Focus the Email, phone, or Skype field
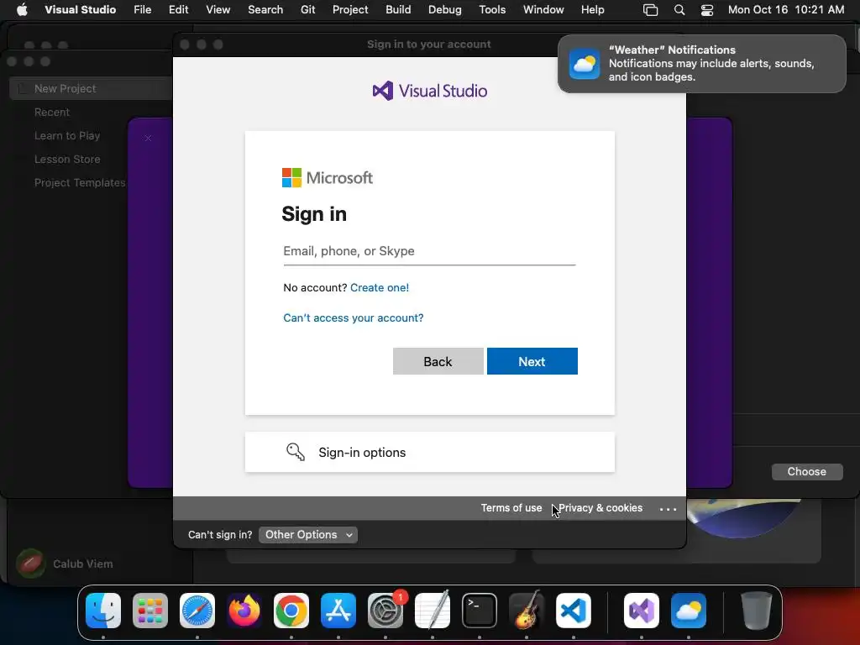 (429, 251)
